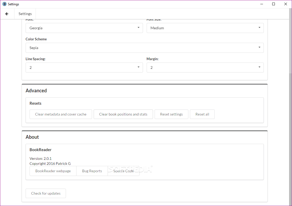Go back using the arrow icon

(7, 14)
